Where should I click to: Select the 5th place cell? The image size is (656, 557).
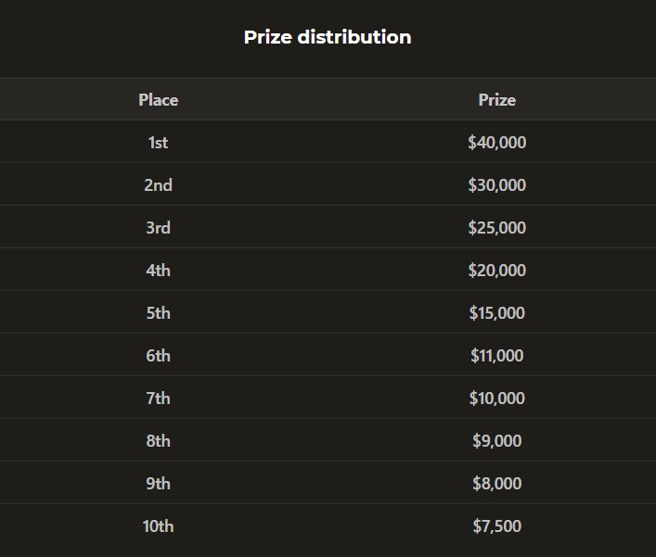[158, 313]
